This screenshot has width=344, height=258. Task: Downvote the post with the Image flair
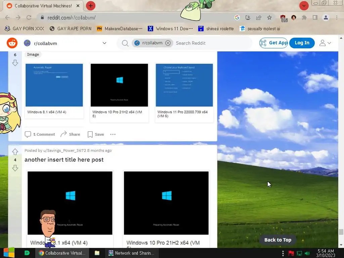(x=15, y=63)
